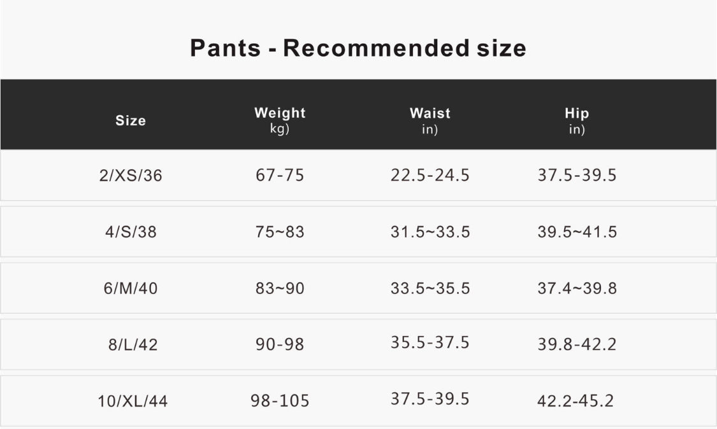Select the 31.5~33.5 waist cell

click(430, 232)
